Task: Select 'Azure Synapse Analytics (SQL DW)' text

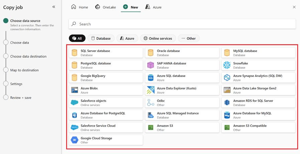Action: pyautogui.click(x=258, y=76)
